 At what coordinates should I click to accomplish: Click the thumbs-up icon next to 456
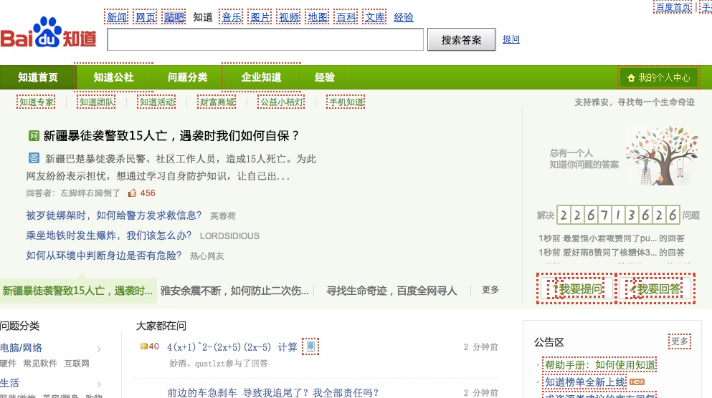[132, 193]
